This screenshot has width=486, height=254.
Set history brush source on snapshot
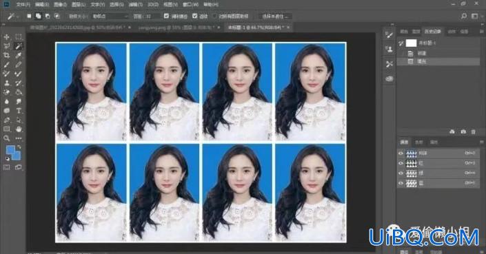[401, 43]
